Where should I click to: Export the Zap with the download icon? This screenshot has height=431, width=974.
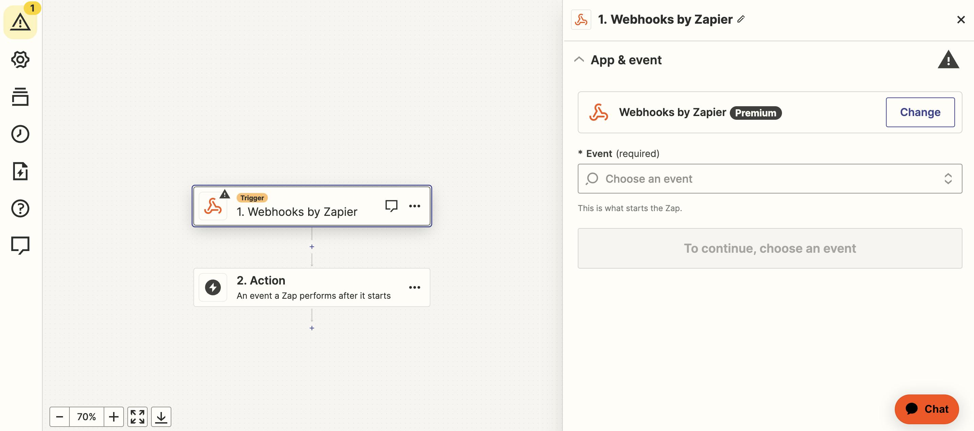[x=161, y=417]
